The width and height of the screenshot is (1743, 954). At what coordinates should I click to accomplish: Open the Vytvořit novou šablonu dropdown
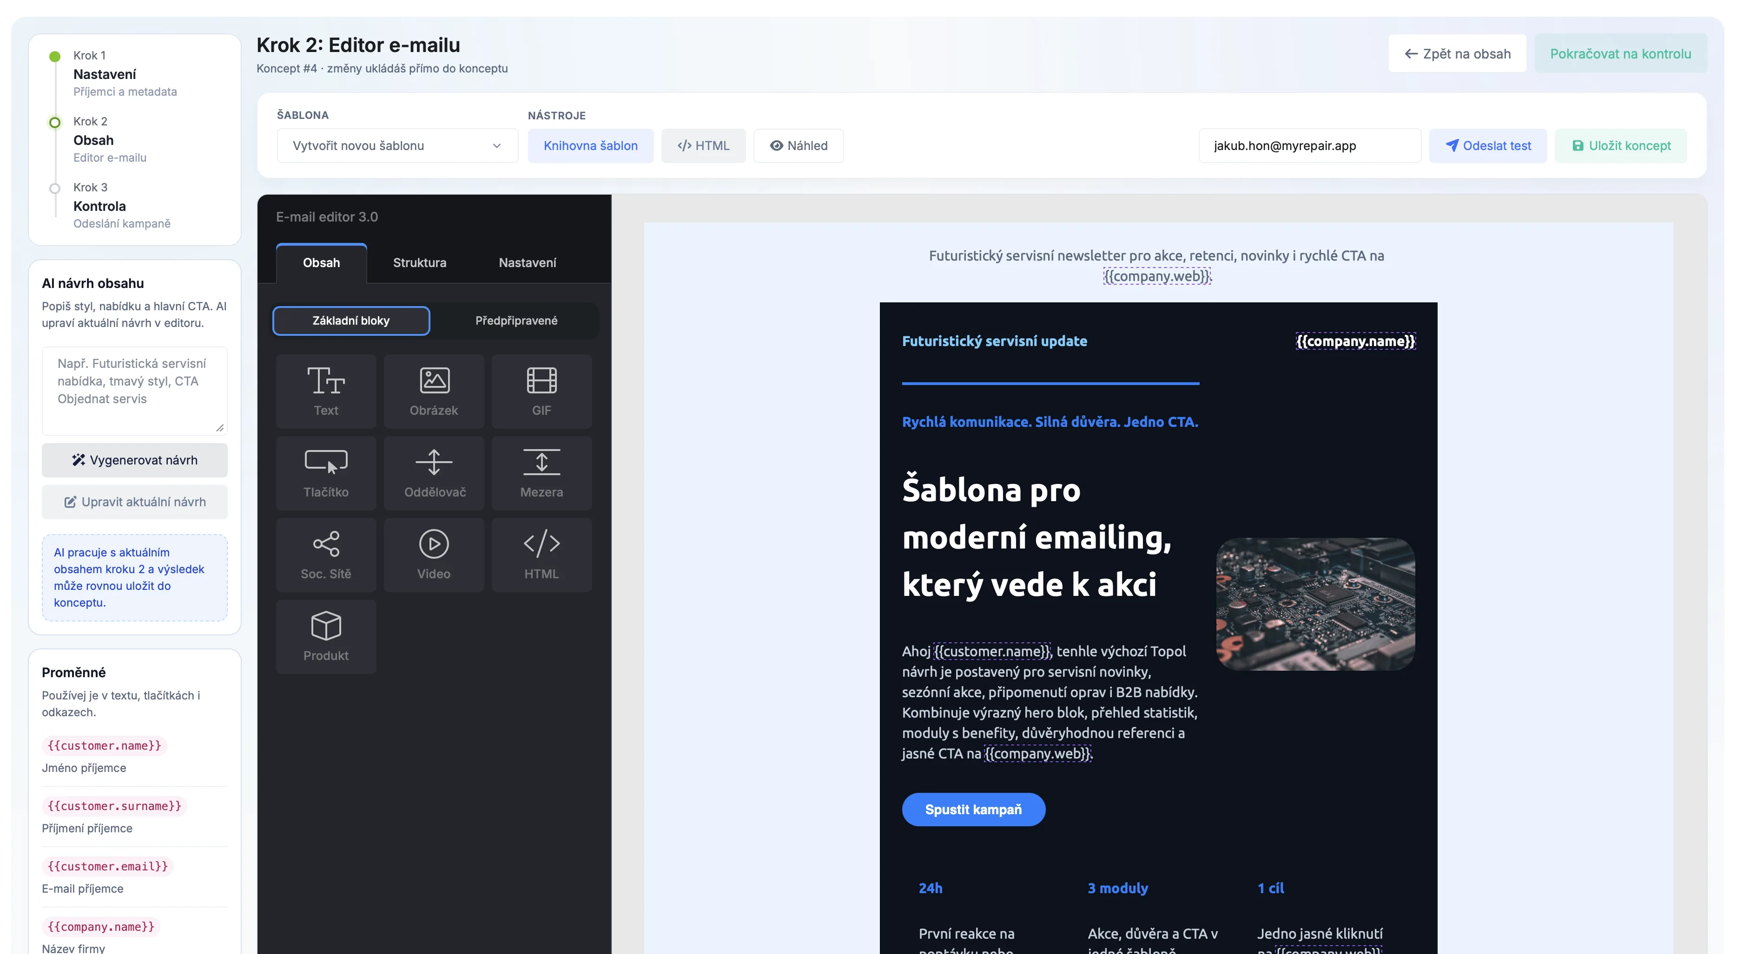pyautogui.click(x=397, y=145)
